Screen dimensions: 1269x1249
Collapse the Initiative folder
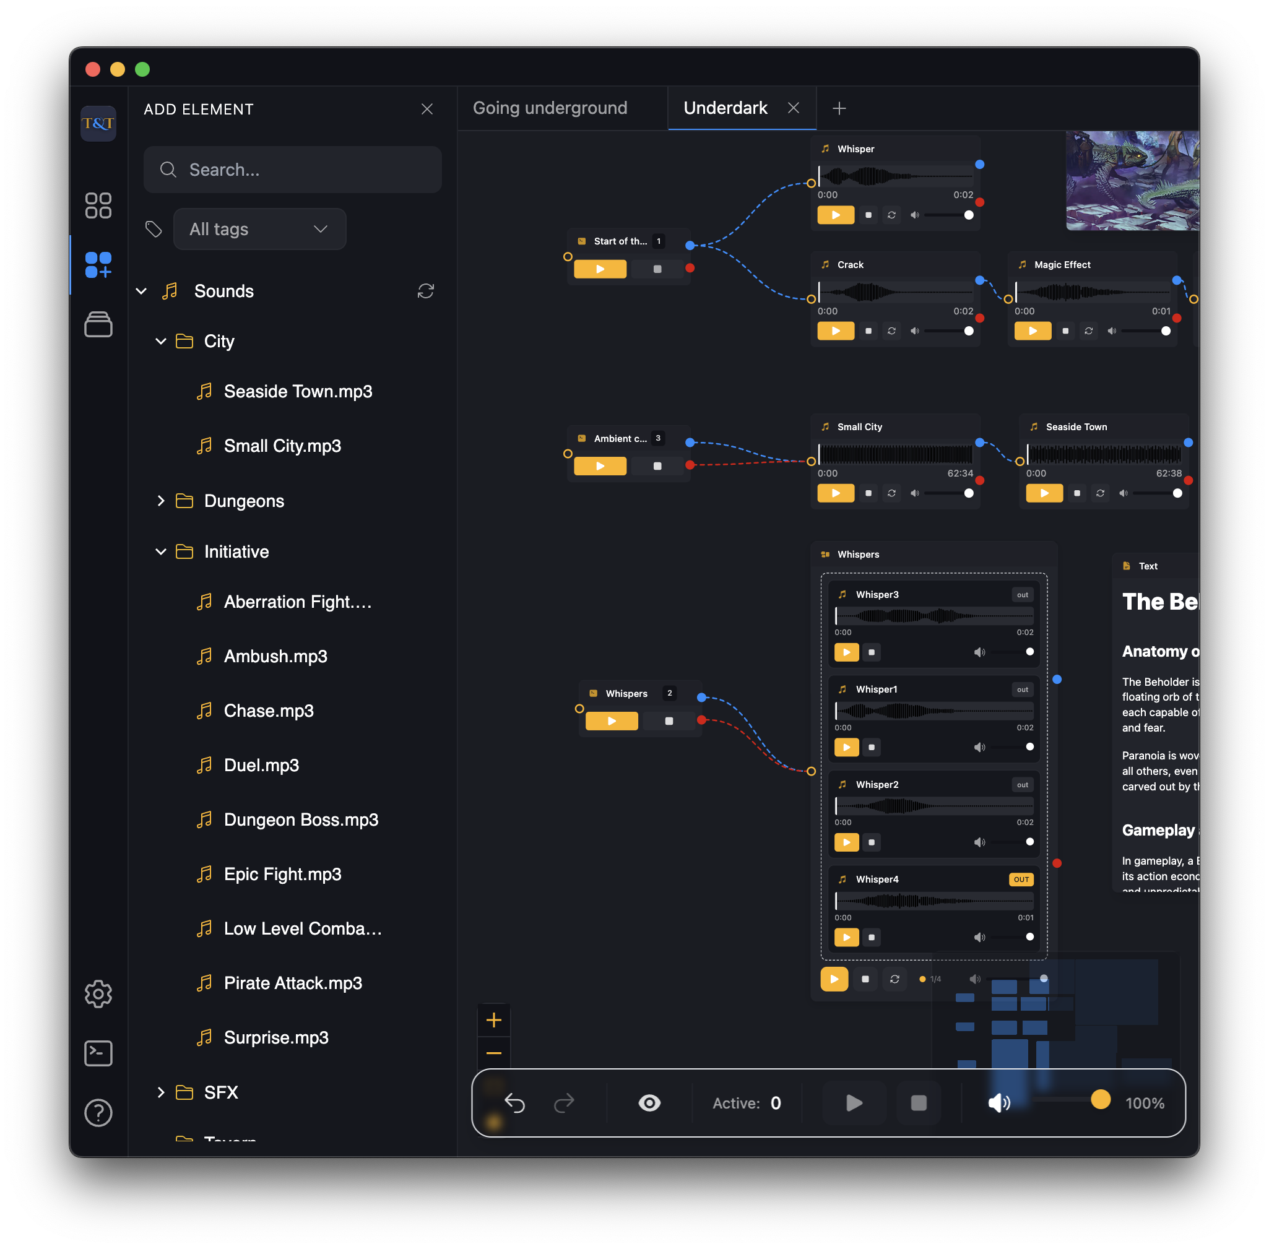tap(162, 551)
